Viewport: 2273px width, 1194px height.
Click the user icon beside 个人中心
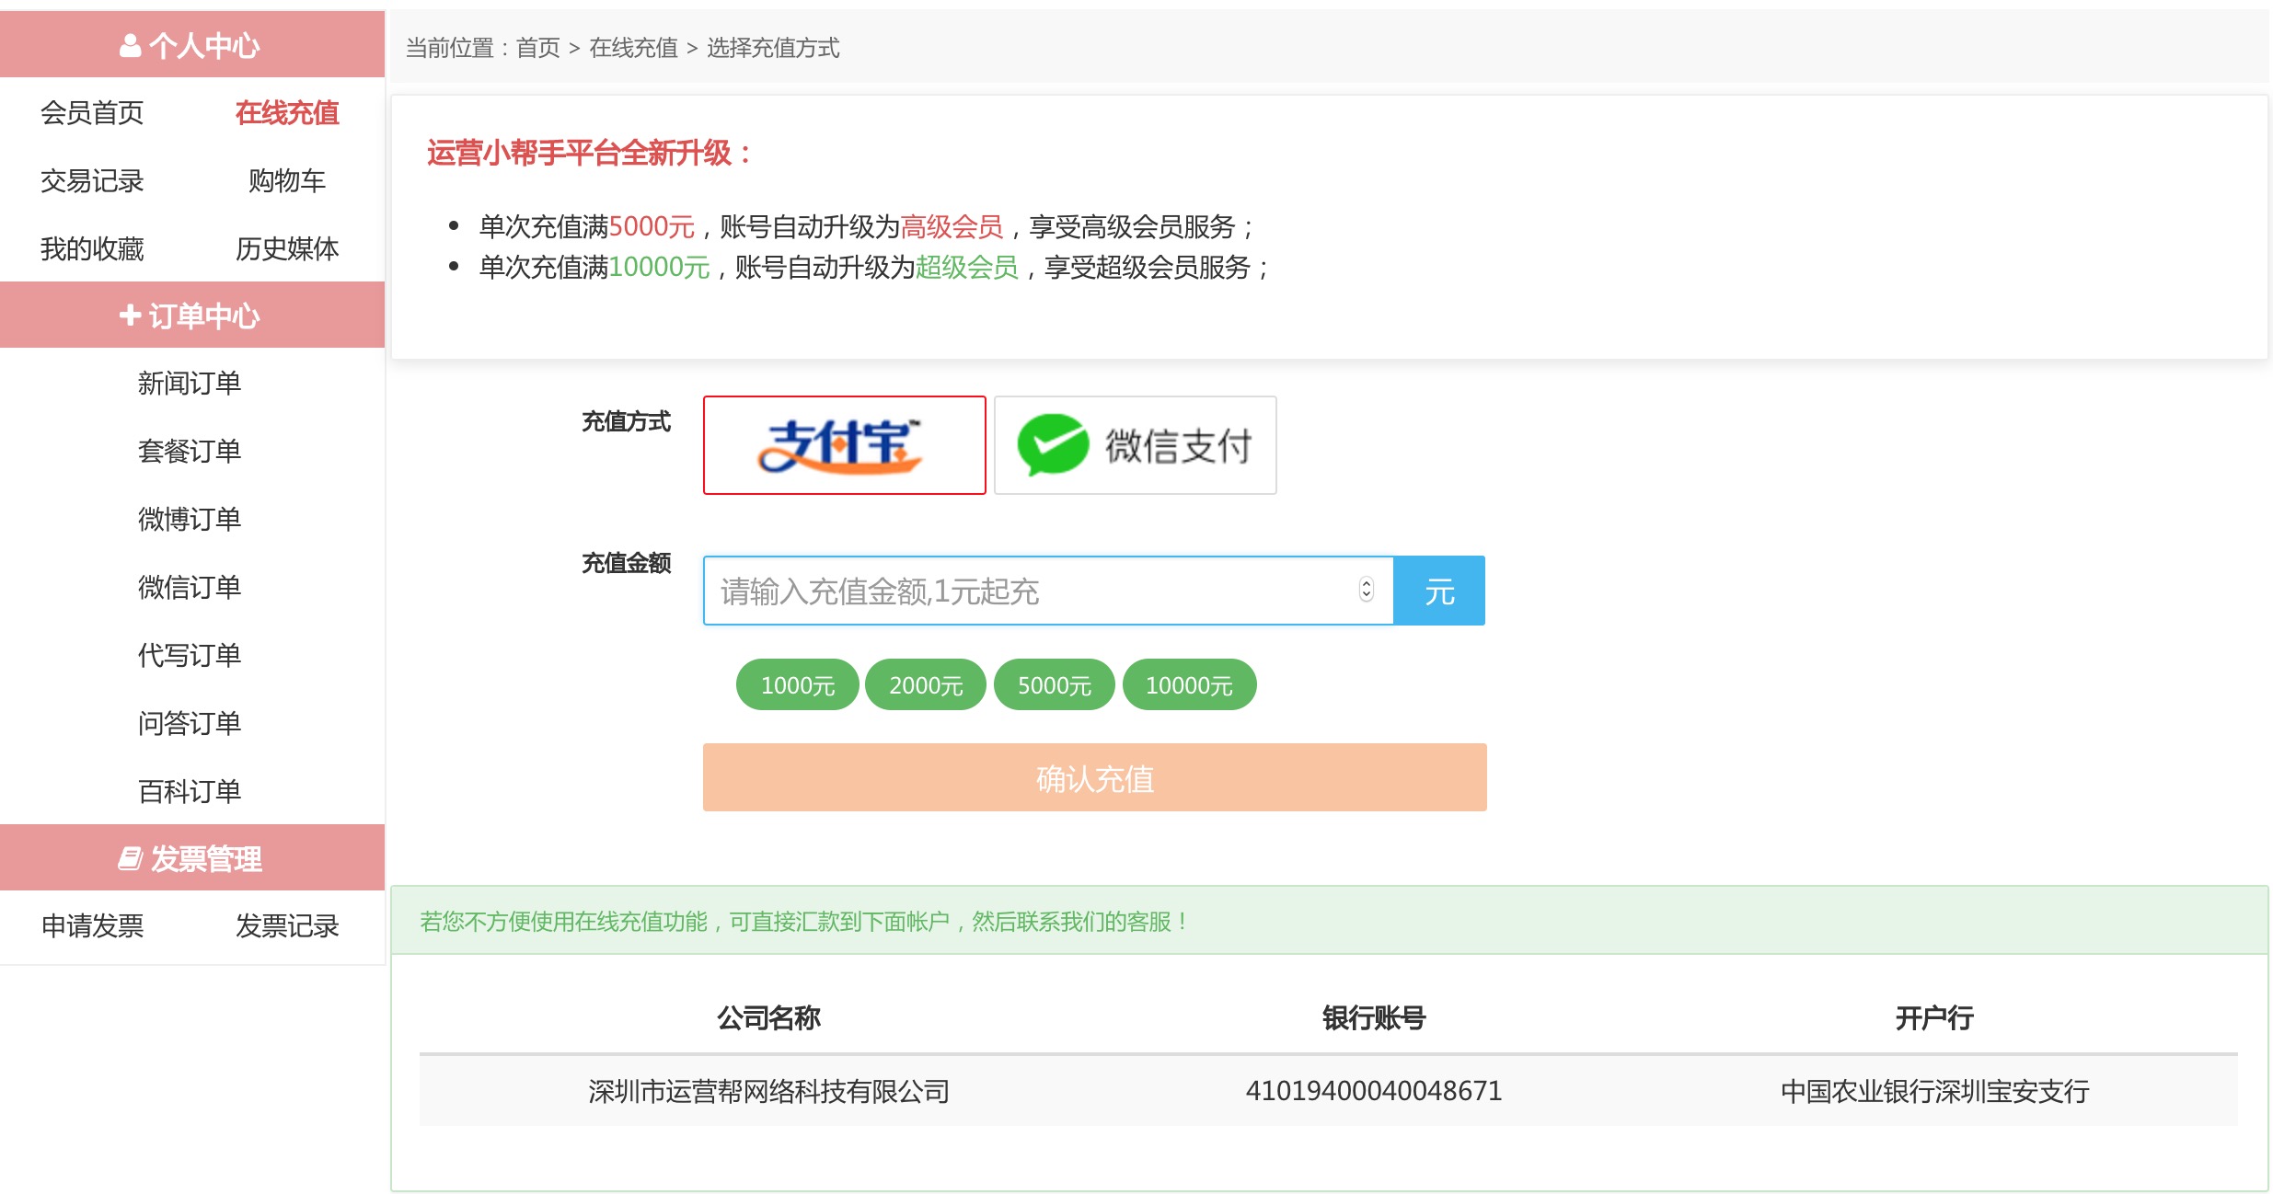pyautogui.click(x=131, y=45)
